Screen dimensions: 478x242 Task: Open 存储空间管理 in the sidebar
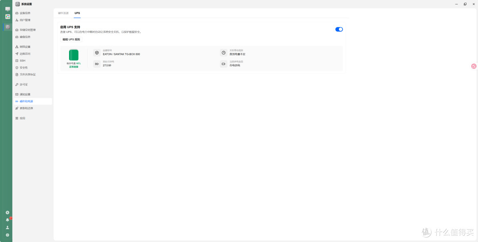33,30
